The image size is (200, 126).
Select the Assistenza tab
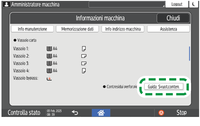point(168,29)
